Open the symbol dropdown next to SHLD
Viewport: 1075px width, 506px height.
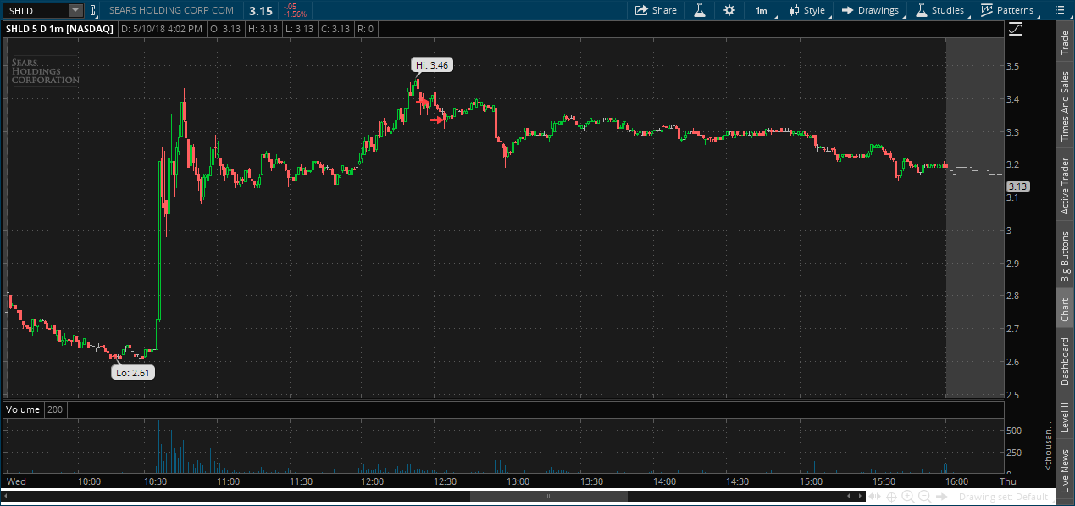click(75, 10)
